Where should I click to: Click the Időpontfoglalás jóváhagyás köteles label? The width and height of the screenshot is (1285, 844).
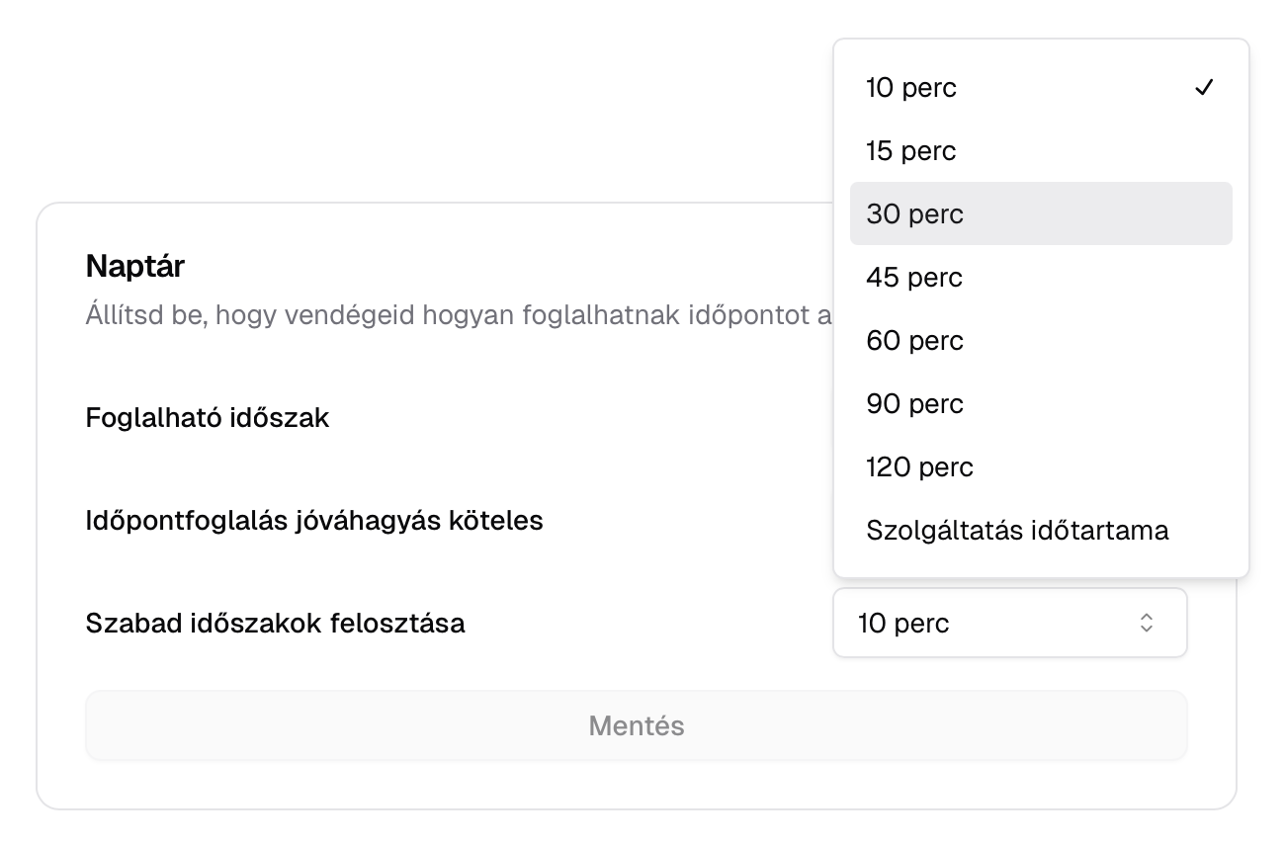tap(313, 520)
